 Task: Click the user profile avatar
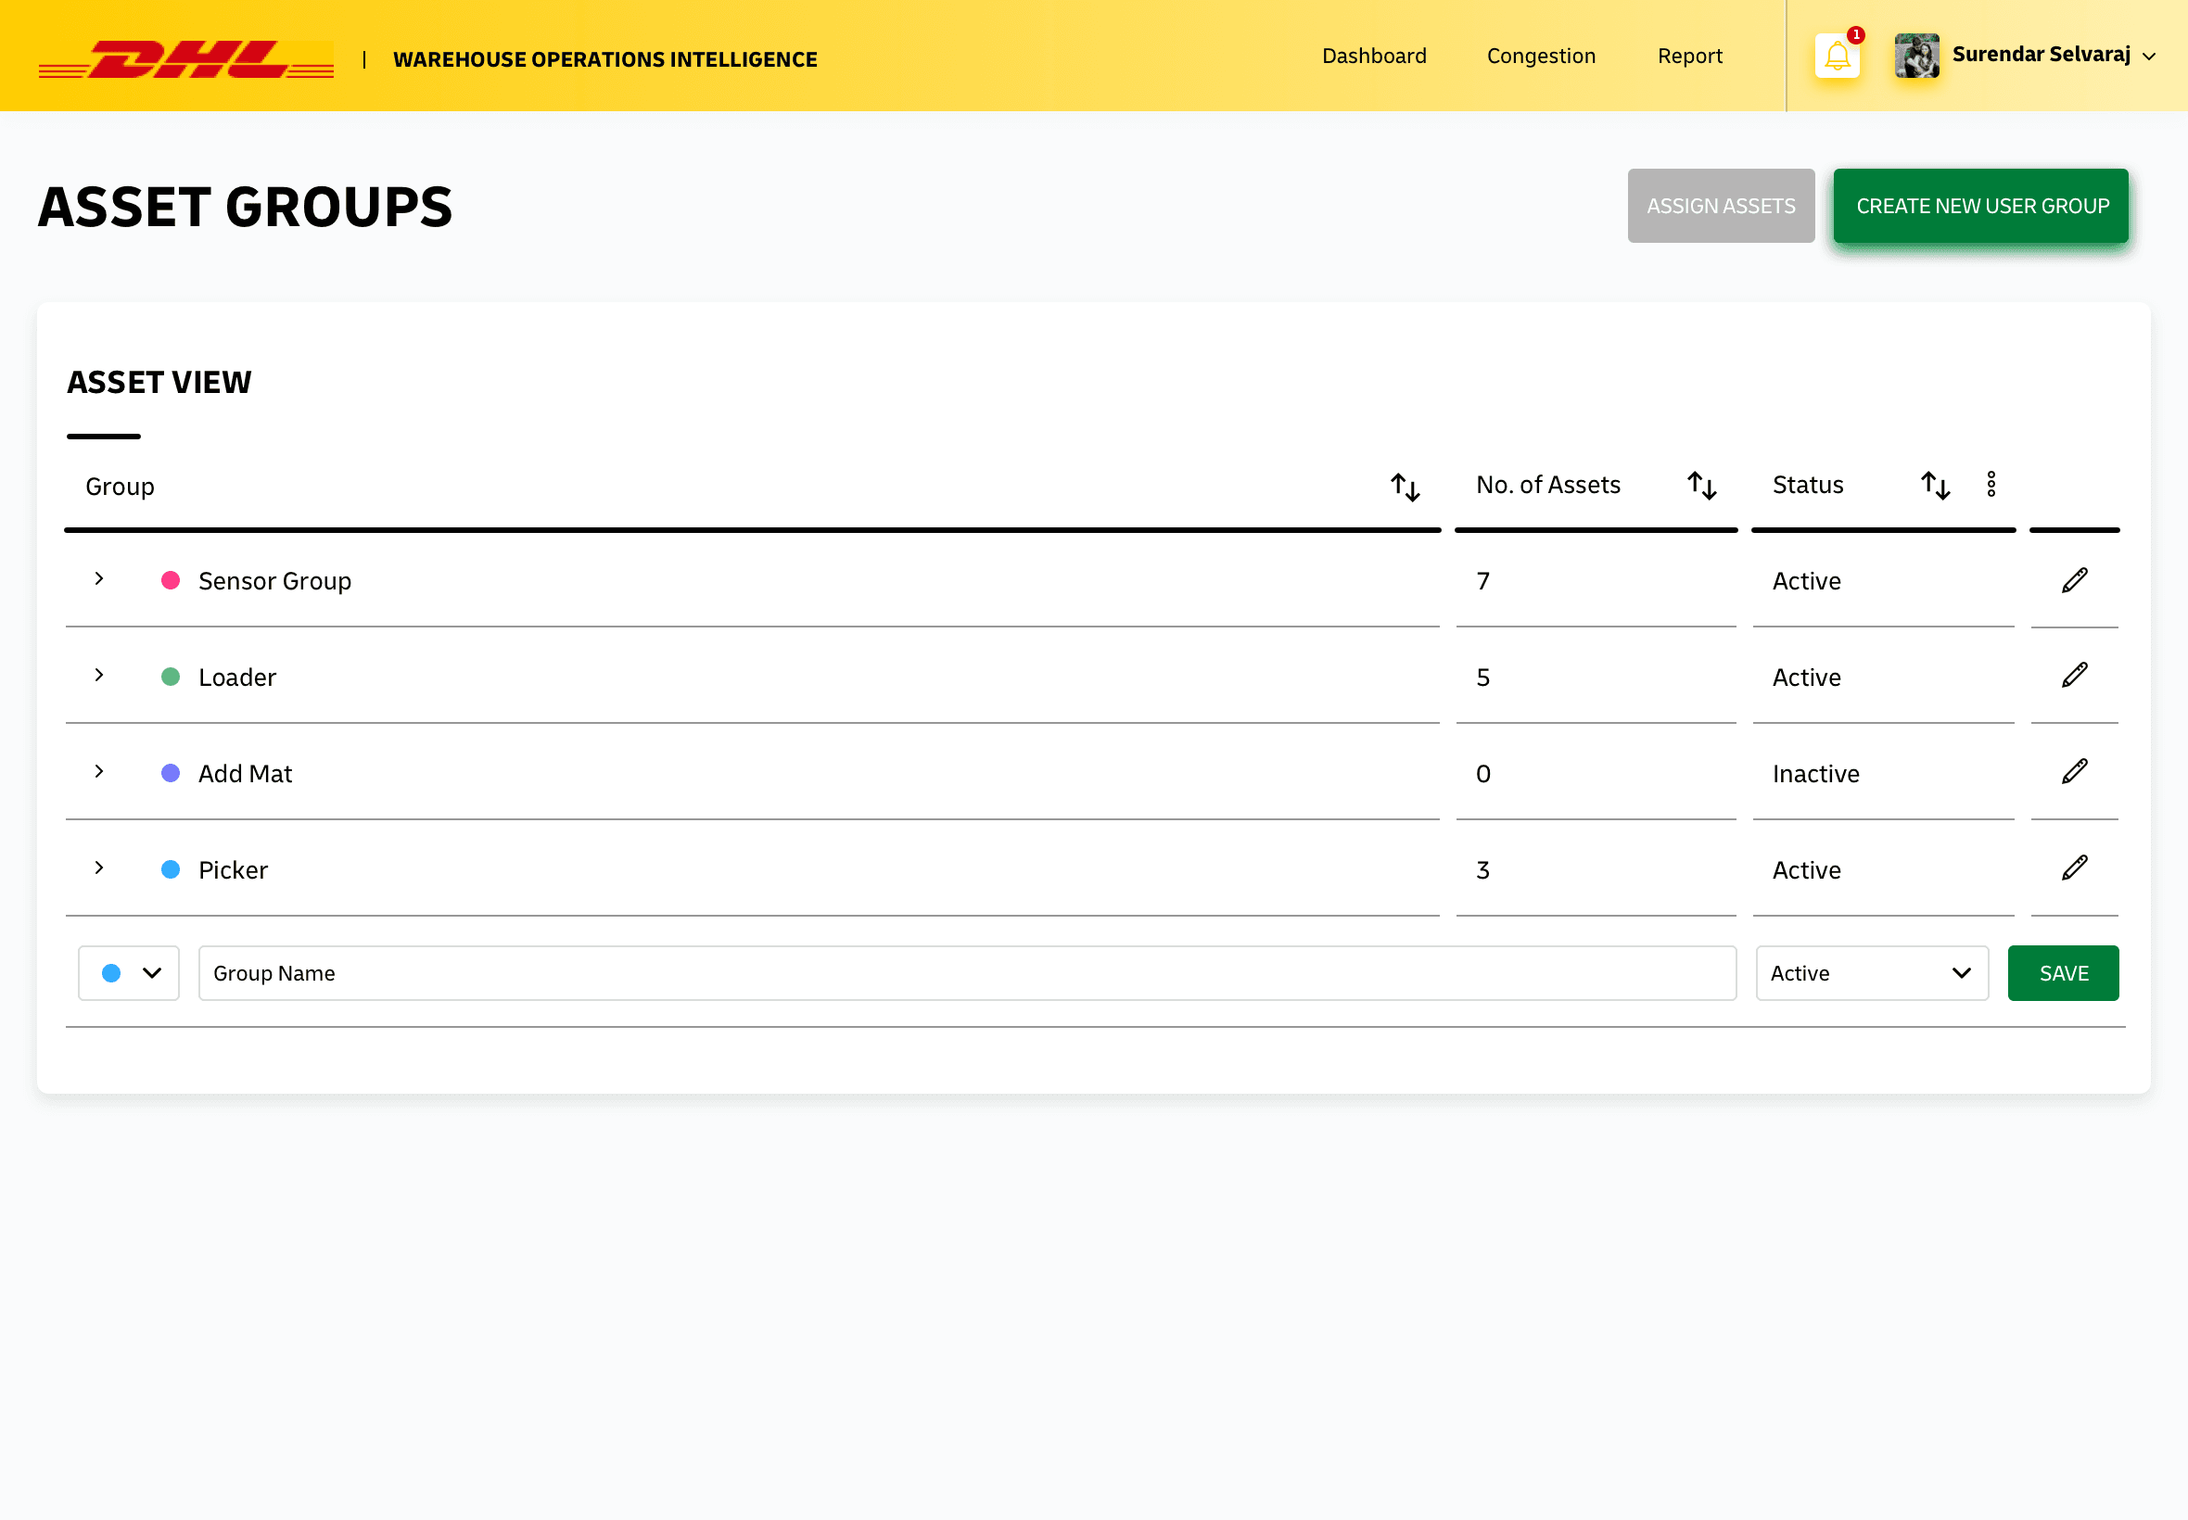point(1916,57)
